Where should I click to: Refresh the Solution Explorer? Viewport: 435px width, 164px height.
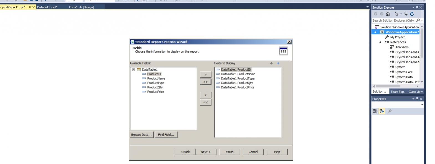click(x=412, y=14)
